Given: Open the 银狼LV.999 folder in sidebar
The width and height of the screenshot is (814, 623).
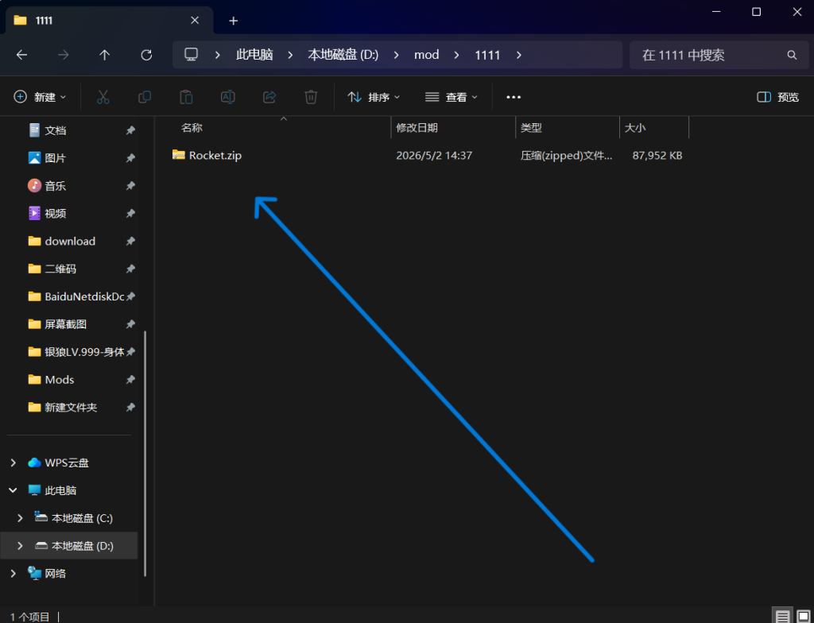Looking at the screenshot, I should [x=84, y=352].
